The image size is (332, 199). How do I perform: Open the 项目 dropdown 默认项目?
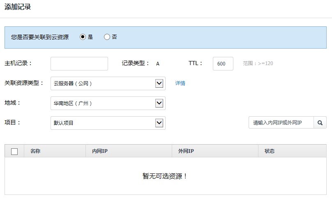coord(108,123)
